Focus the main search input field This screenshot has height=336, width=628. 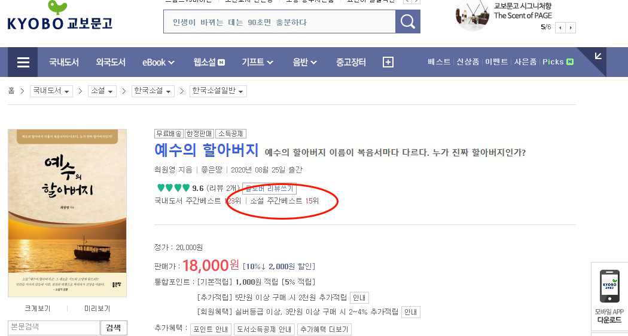click(x=279, y=21)
